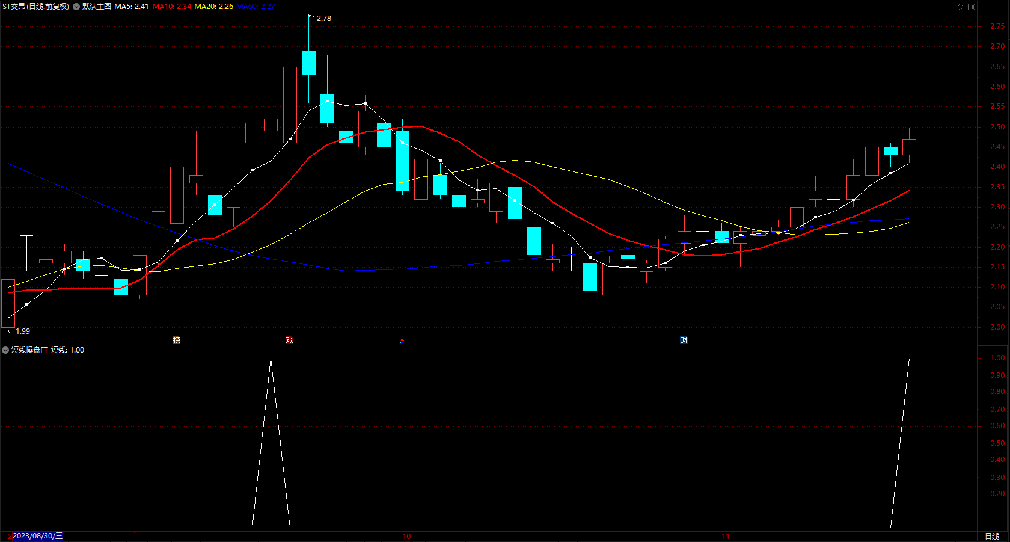Click the 2.50 price axis label
Viewport: 1010px width, 542px height.
point(997,127)
